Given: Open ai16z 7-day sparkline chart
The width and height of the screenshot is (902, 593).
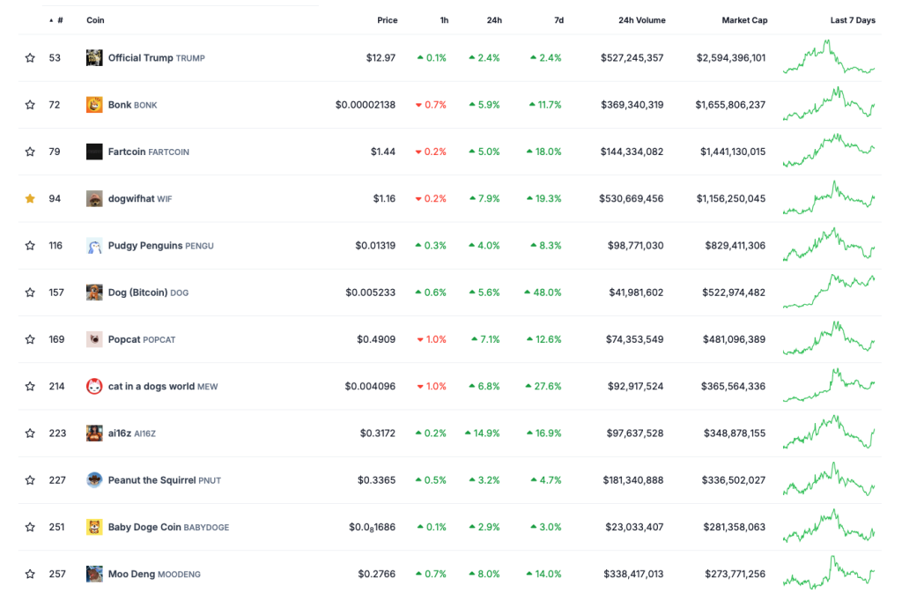Looking at the screenshot, I should pyautogui.click(x=829, y=433).
